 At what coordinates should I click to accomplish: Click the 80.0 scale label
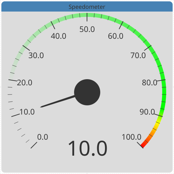(x=150, y=83)
